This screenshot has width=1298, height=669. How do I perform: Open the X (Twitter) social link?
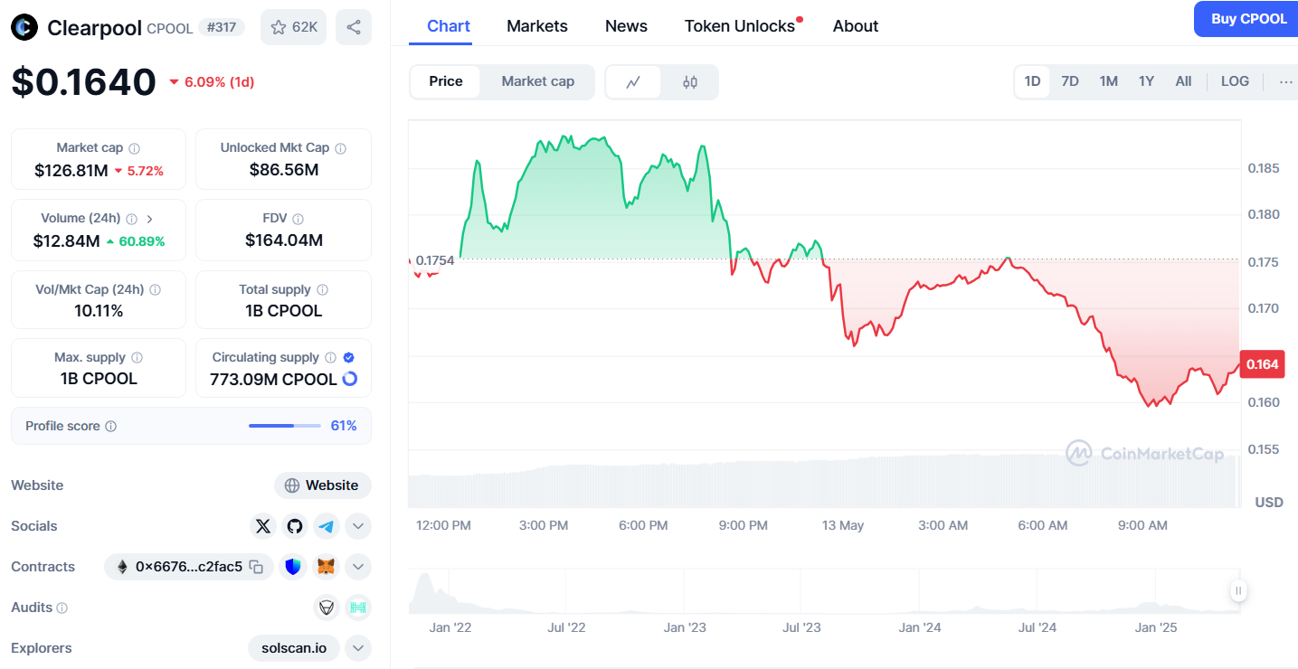point(263,526)
